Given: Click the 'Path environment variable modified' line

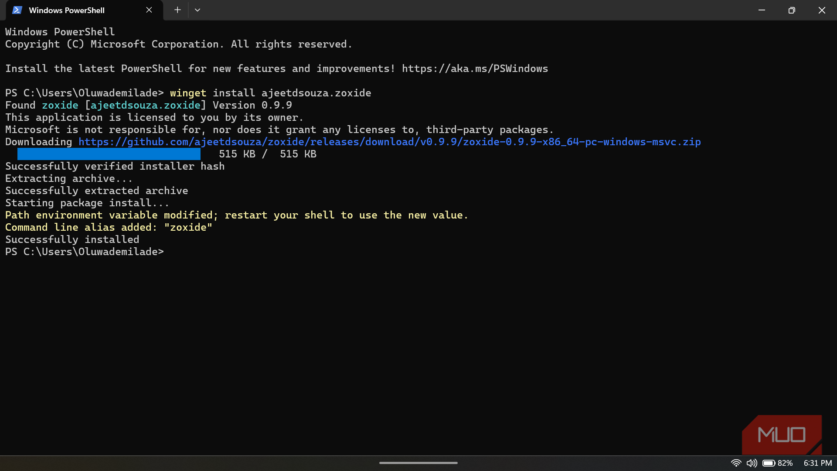Looking at the screenshot, I should coord(237,215).
